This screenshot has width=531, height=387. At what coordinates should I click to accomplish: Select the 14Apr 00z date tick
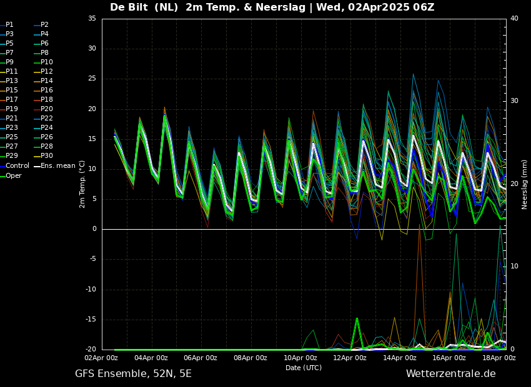[400, 358]
